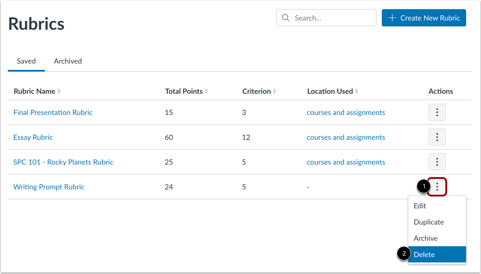Sort by Total Points arrows icon
The image size is (481, 274).
(206, 91)
